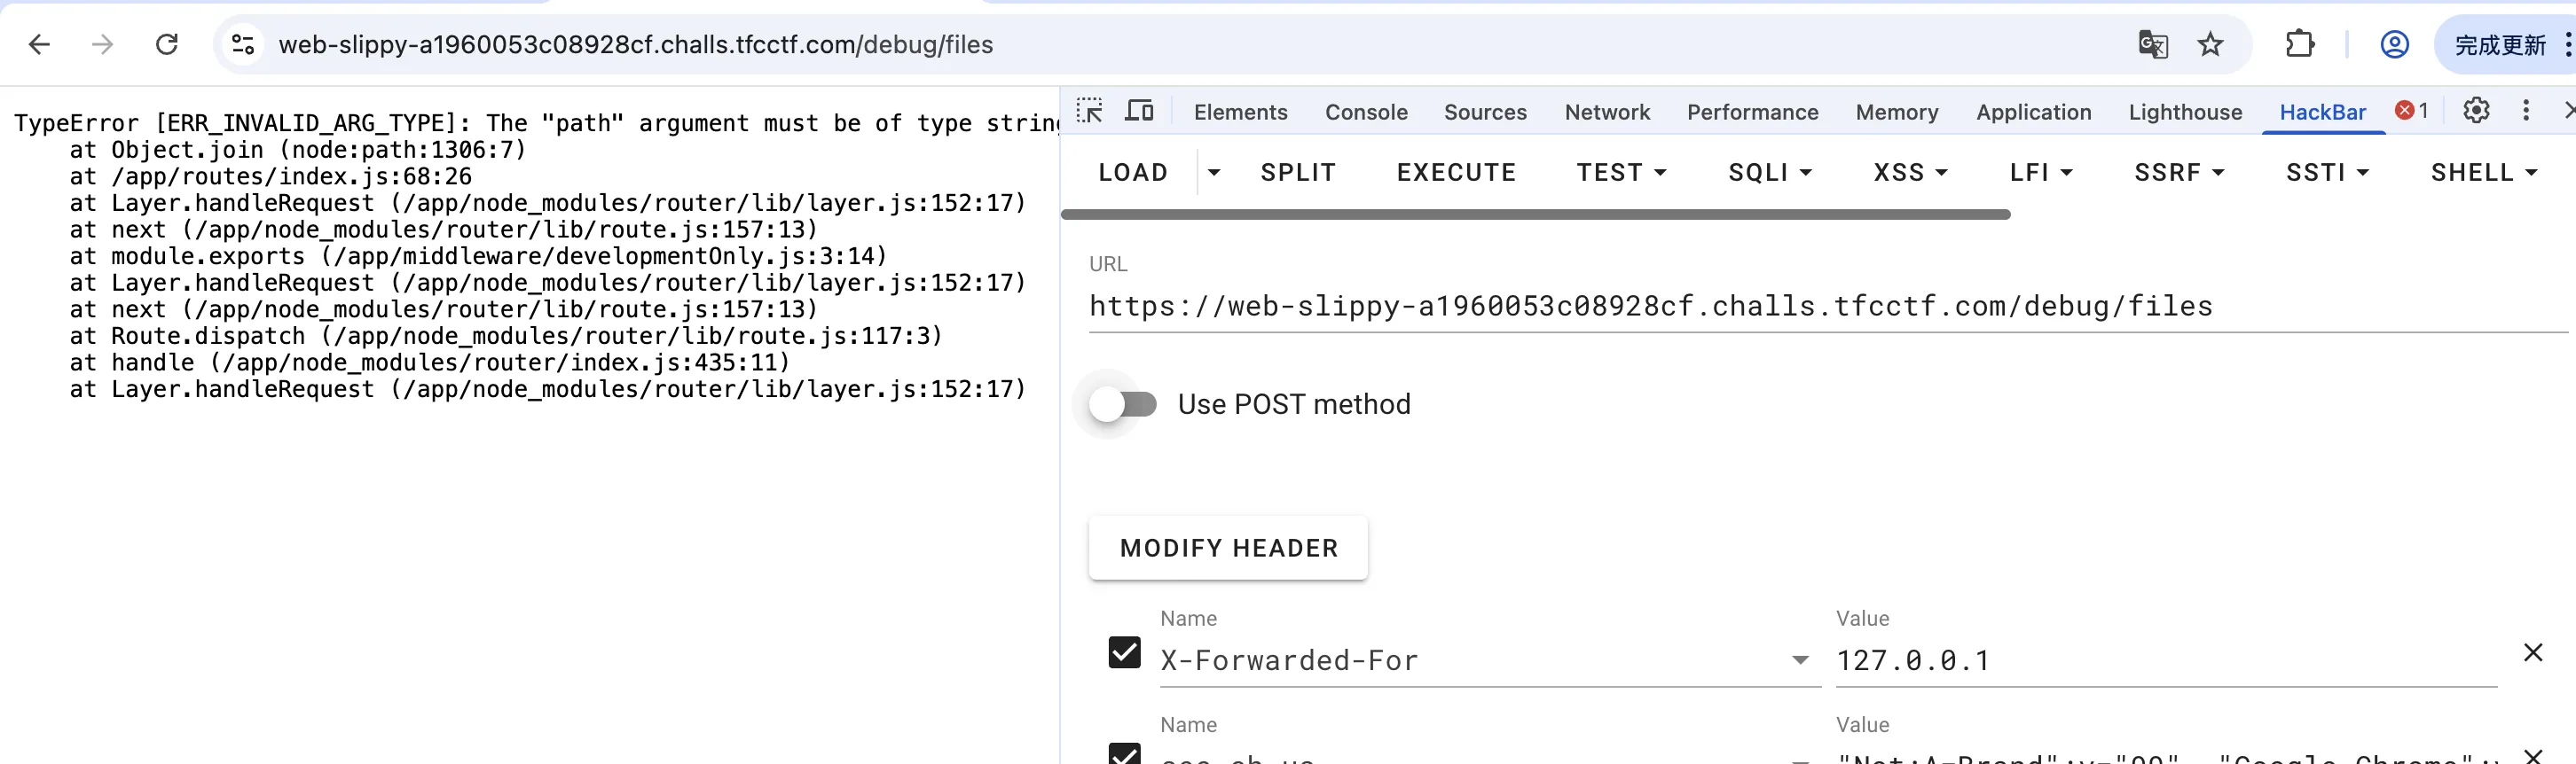The image size is (2576, 764).
Task: Click the translate page icon
Action: coord(2152,45)
